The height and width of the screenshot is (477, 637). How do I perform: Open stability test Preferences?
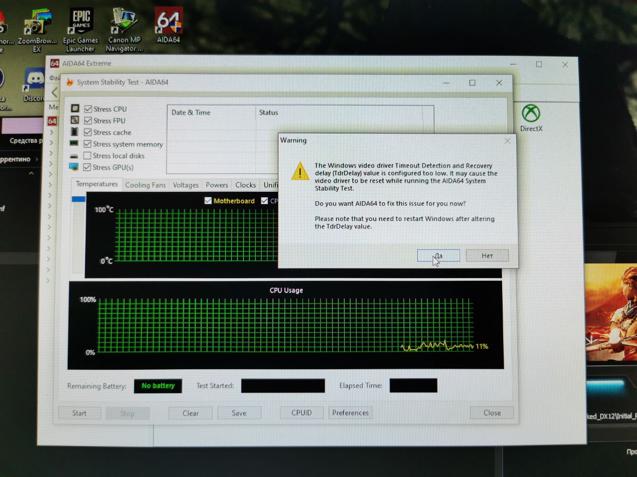(x=350, y=412)
